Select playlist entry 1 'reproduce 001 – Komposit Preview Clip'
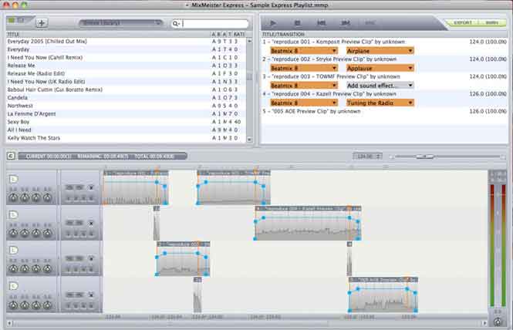The height and width of the screenshot is (330, 513). [384, 42]
